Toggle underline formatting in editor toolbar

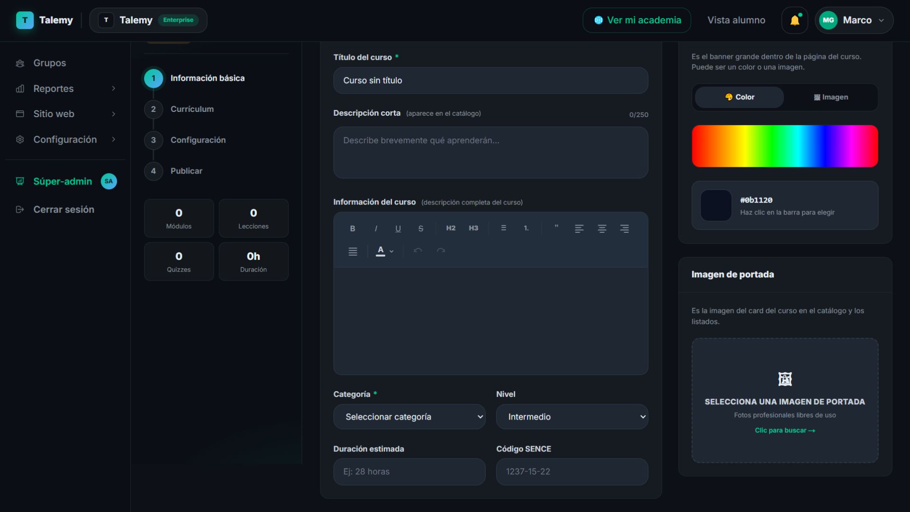pos(398,229)
